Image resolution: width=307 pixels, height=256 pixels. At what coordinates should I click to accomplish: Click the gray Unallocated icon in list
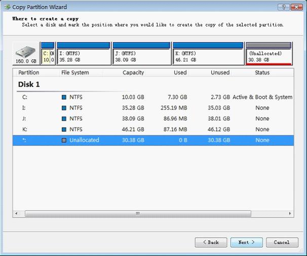tap(64, 140)
